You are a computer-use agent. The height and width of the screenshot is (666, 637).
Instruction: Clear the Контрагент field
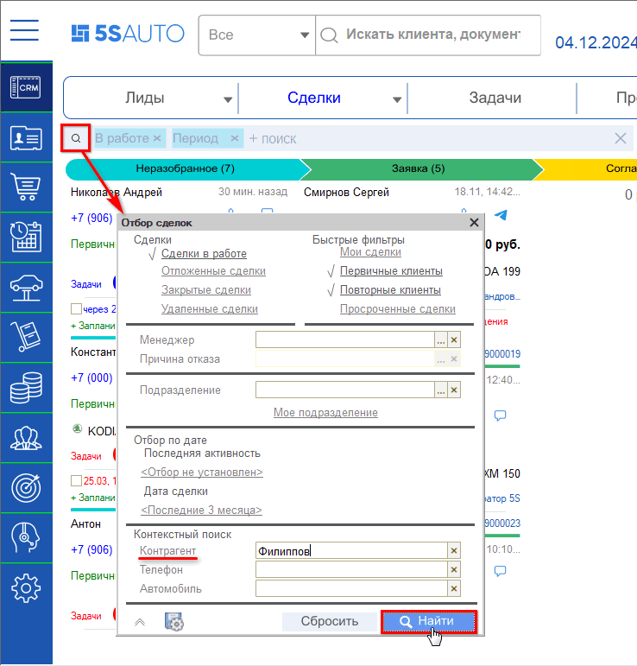[x=454, y=551]
